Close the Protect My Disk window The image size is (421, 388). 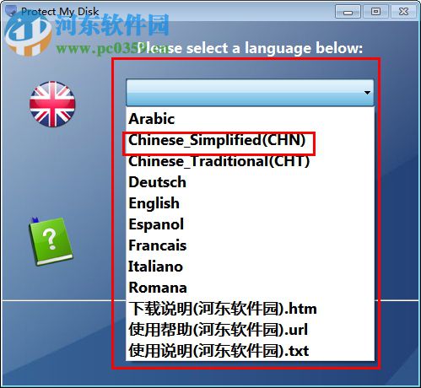click(403, 12)
